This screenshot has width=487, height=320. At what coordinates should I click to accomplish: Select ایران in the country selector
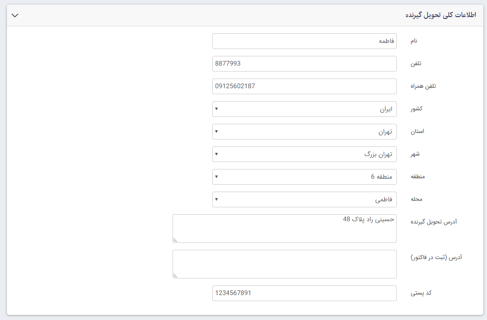click(304, 109)
